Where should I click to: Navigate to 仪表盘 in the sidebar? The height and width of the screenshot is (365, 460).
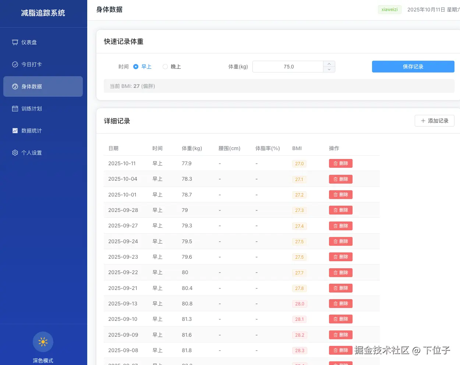[32, 42]
